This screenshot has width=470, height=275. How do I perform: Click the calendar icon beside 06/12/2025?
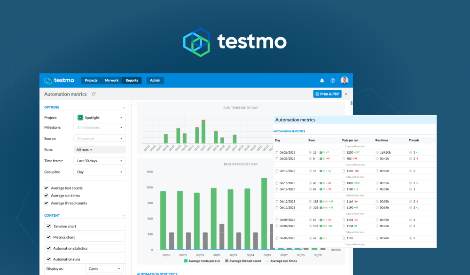(x=277, y=201)
